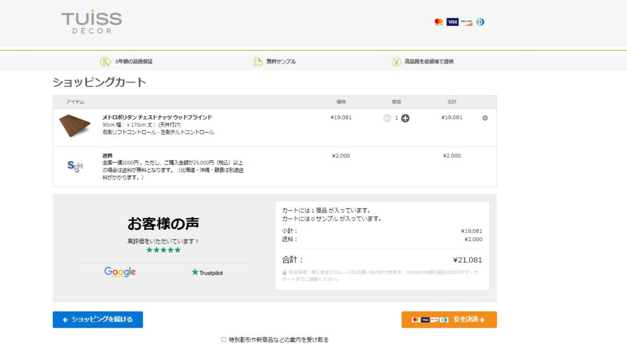
Task: Click the Trustpilot logo
Action: click(x=207, y=272)
